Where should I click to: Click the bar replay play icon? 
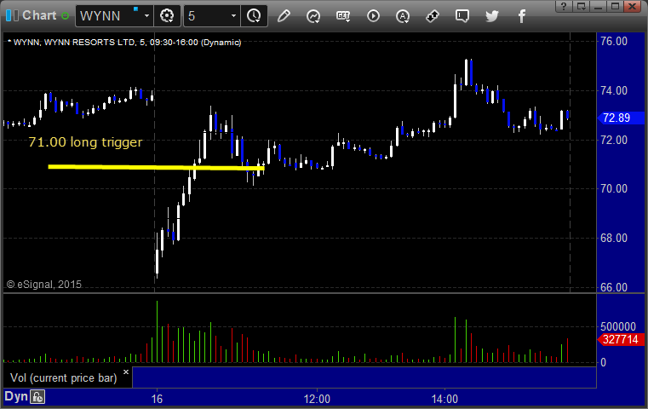[x=373, y=16]
